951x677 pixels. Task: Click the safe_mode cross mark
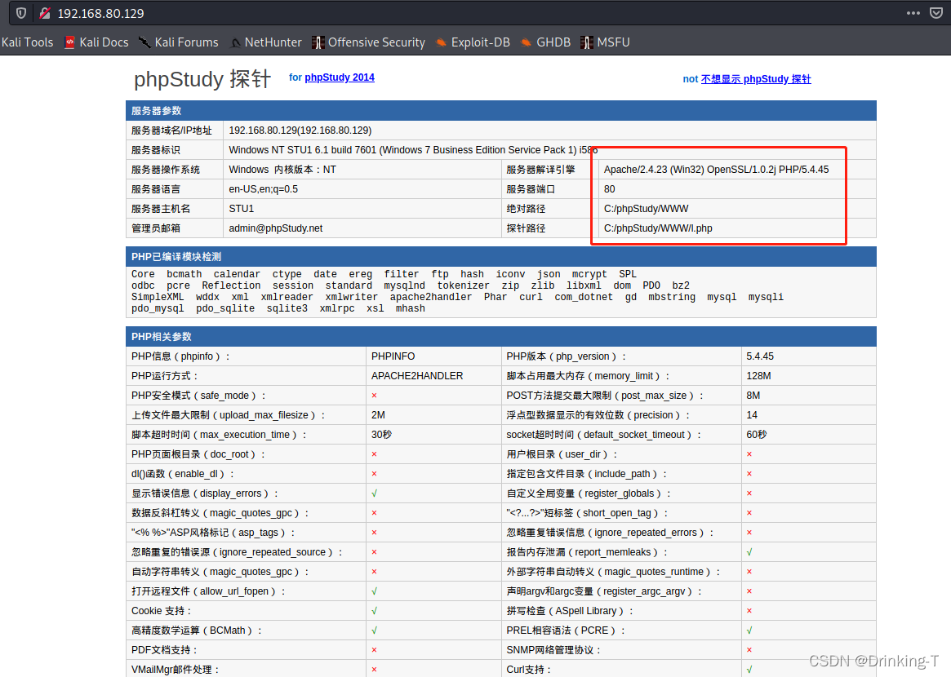click(x=374, y=396)
